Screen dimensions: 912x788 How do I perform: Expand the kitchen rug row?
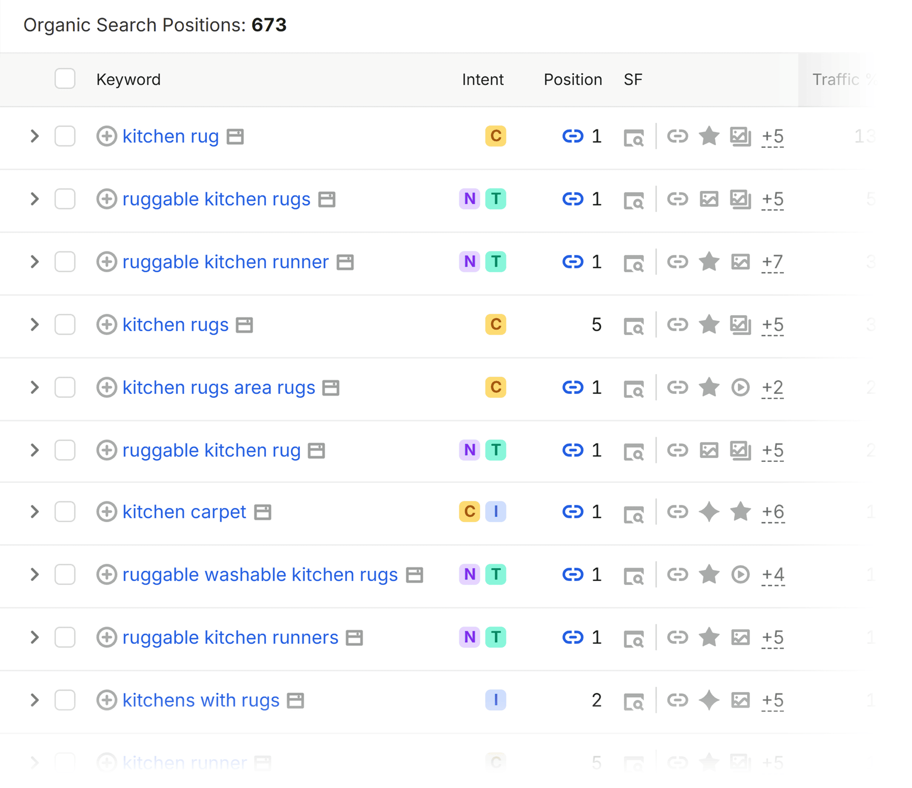coord(34,136)
